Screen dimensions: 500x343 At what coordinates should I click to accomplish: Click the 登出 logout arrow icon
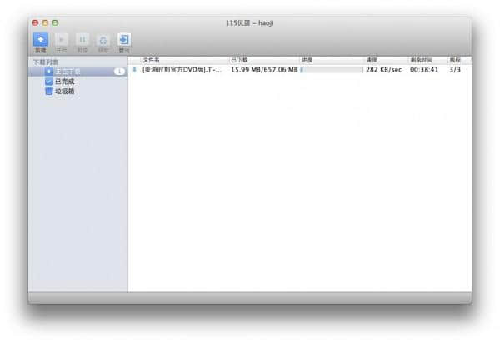pos(124,40)
